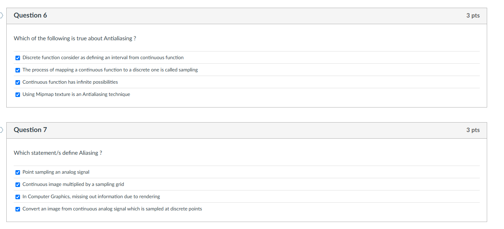The image size is (504, 229).
Task: Uncheck 'Continuous function has infinite possibilities' checkbox
Action: pos(18,82)
